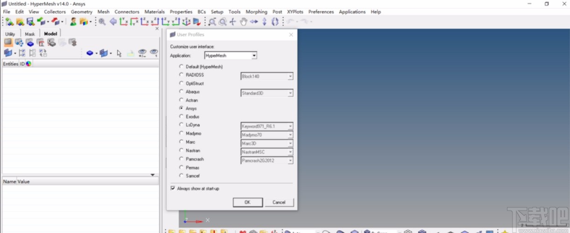Click the vertical rotate arrows icon
The image size is (570, 233).
[264, 21]
